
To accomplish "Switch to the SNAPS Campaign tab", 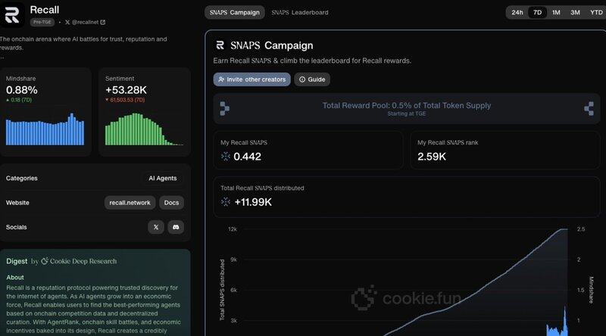I will [x=235, y=12].
